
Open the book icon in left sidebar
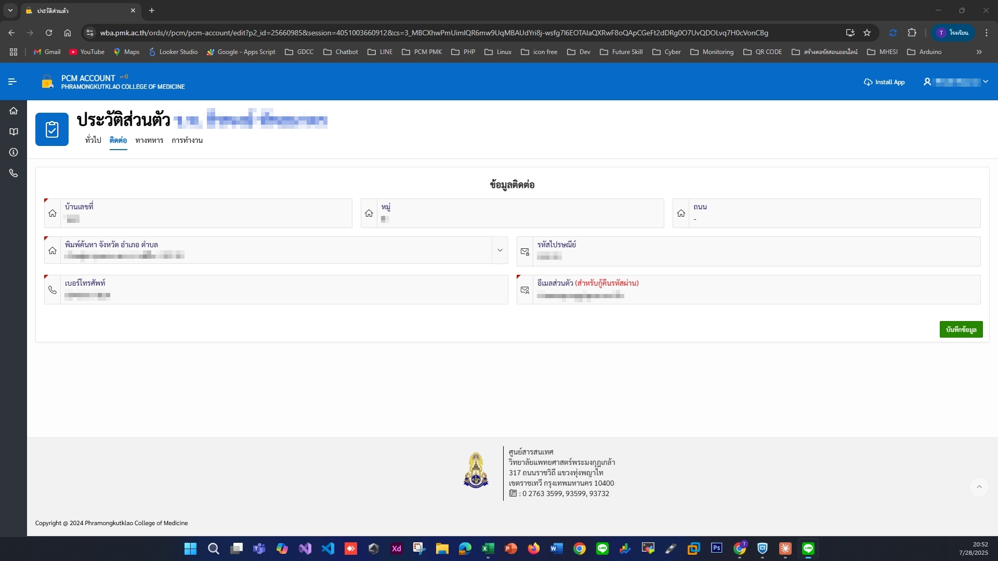[x=14, y=132]
